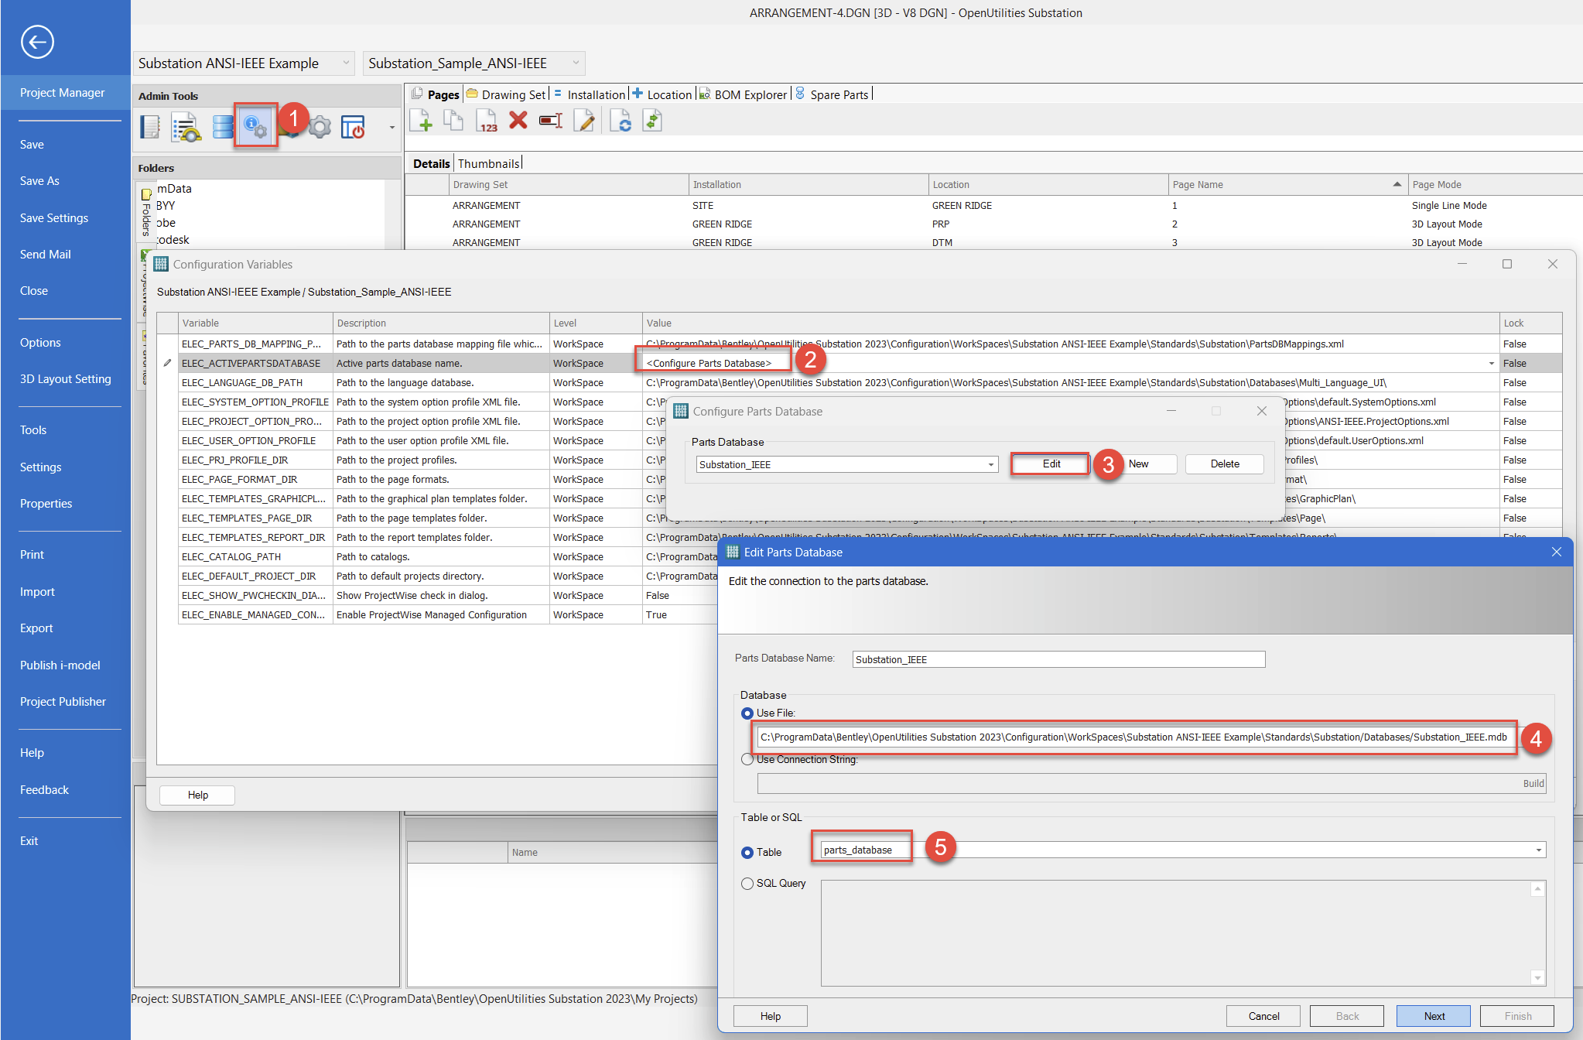The image size is (1583, 1040).
Task: Expand the Admin Tools toolbar overflow arrow
Action: pyautogui.click(x=392, y=128)
